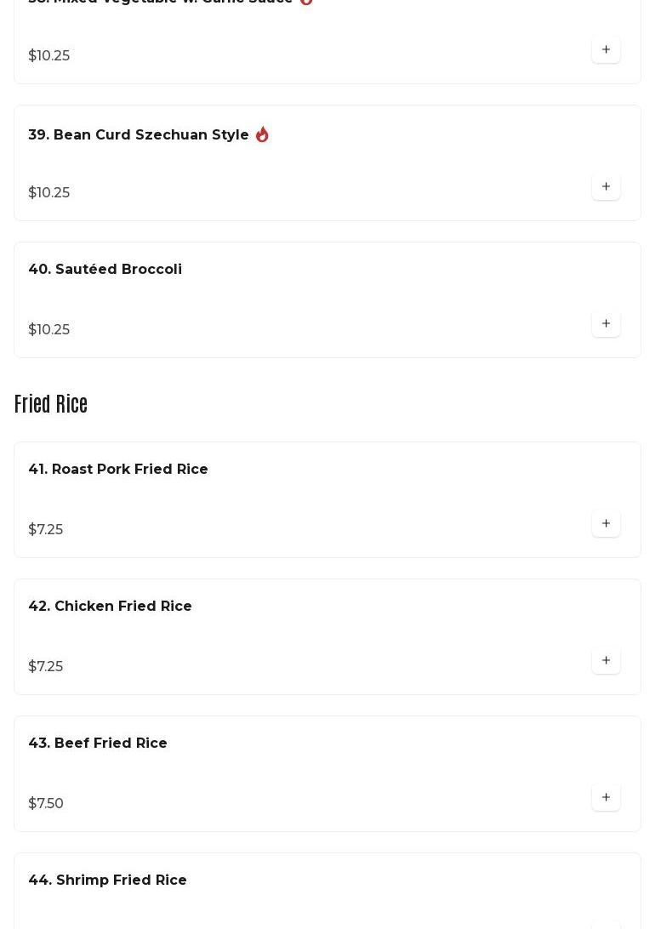Select the 41. Roast Pork Fried Rice title
This screenshot has height=929, width=655.
coord(118,469)
